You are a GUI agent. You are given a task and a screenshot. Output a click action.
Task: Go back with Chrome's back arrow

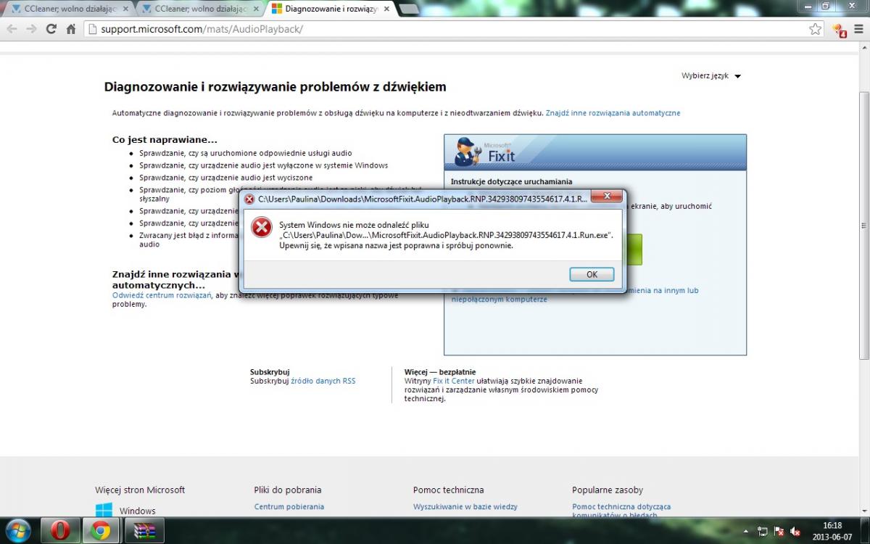coord(12,29)
